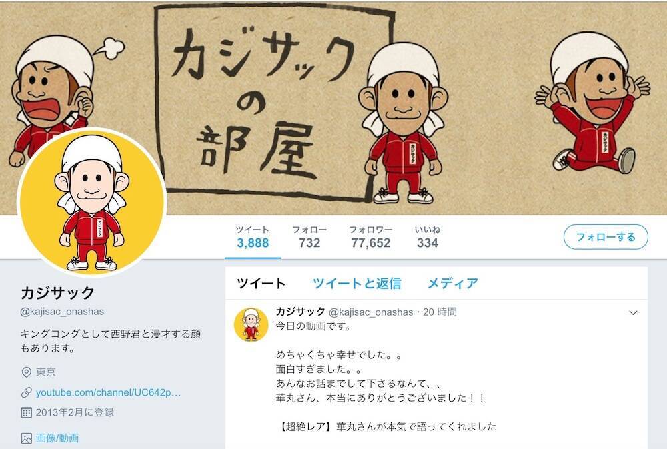Click the small avatar in the tweet
This screenshot has height=449, width=667.
click(251, 325)
